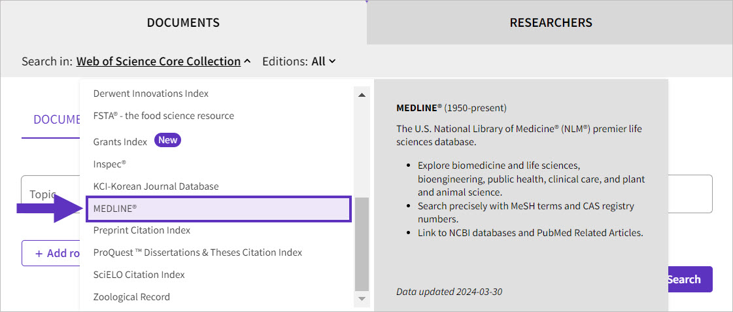This screenshot has height=312, width=733.
Task: Choose KCI-Korean Journal Database
Action: click(x=156, y=186)
